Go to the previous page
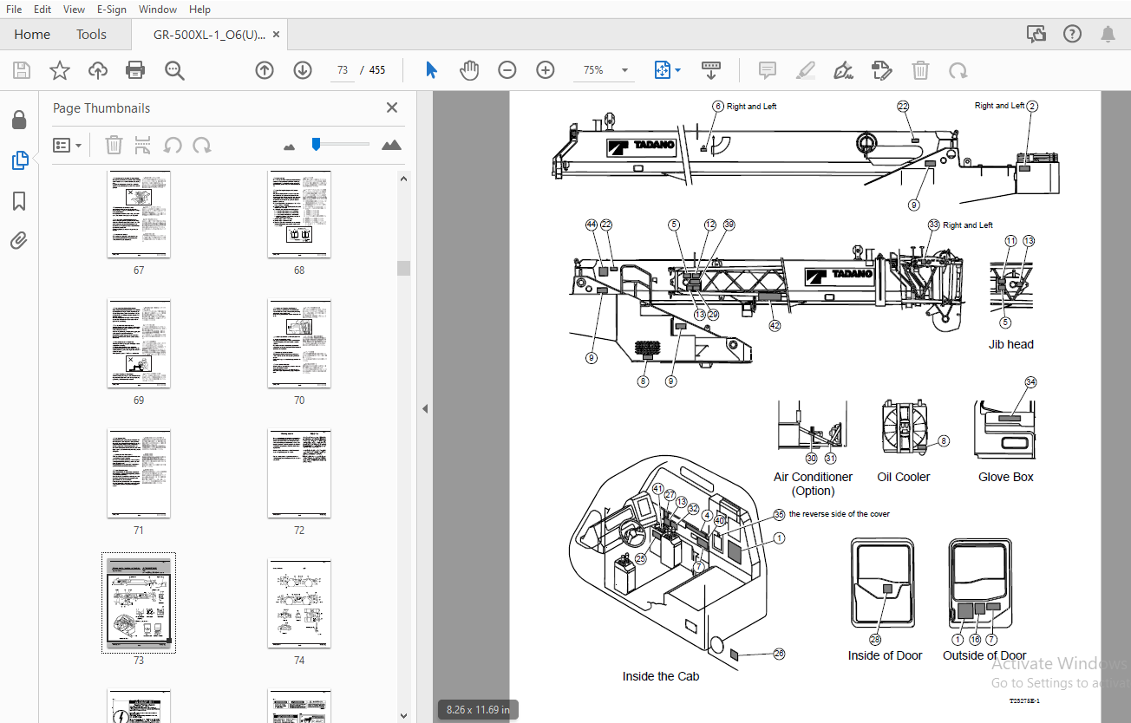The image size is (1131, 723). point(265,70)
